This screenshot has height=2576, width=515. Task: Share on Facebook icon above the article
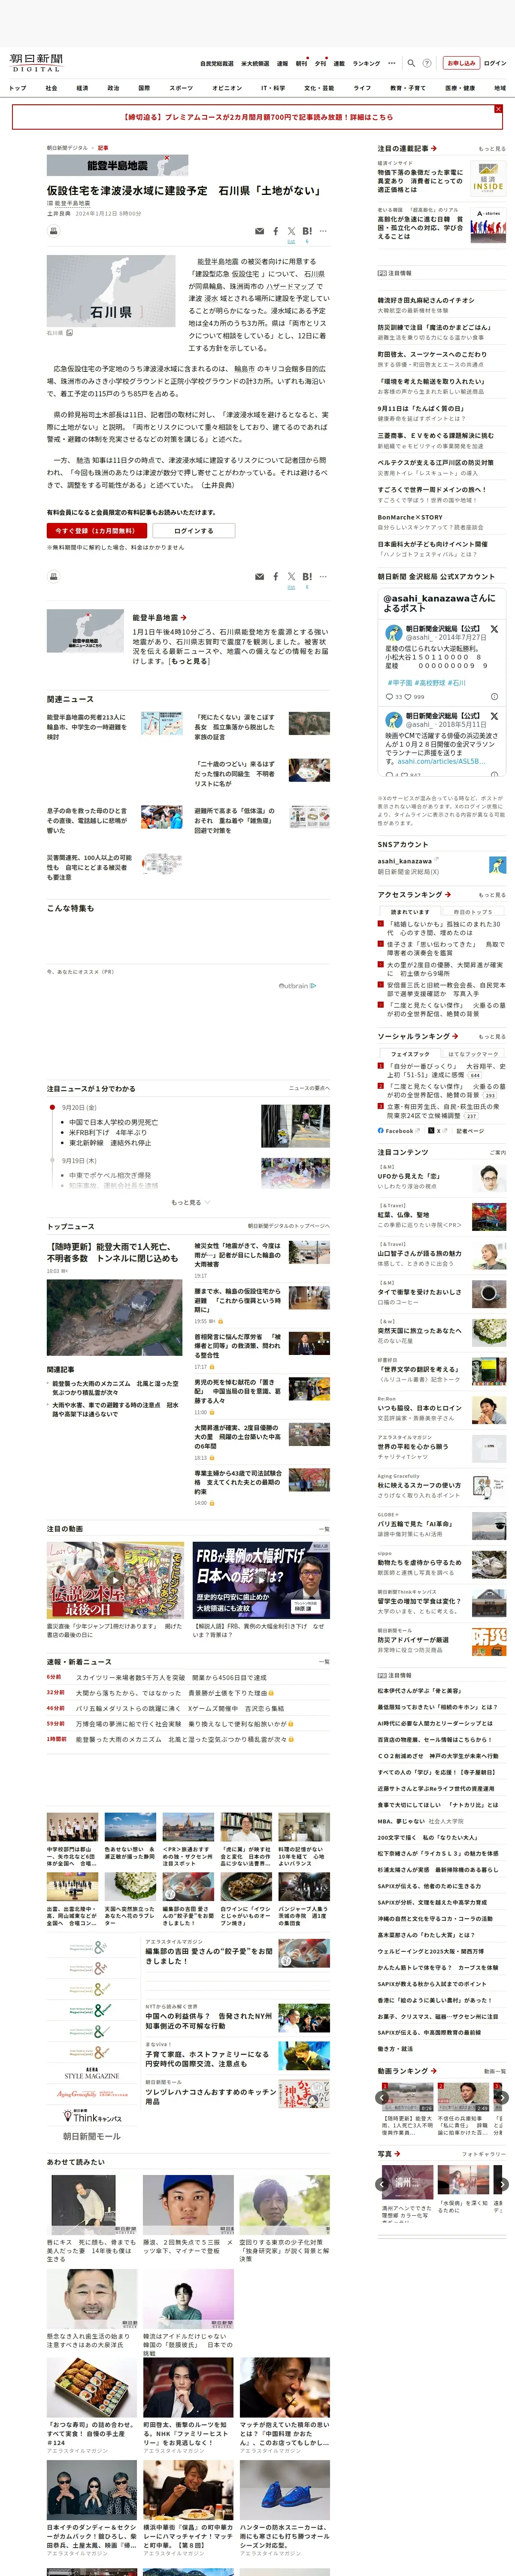click(x=276, y=231)
